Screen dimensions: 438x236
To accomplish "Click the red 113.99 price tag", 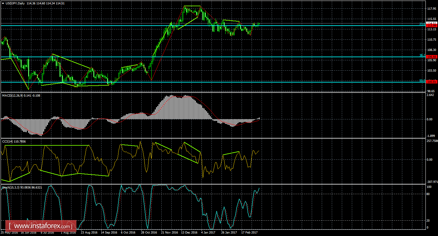I will click(432, 26).
